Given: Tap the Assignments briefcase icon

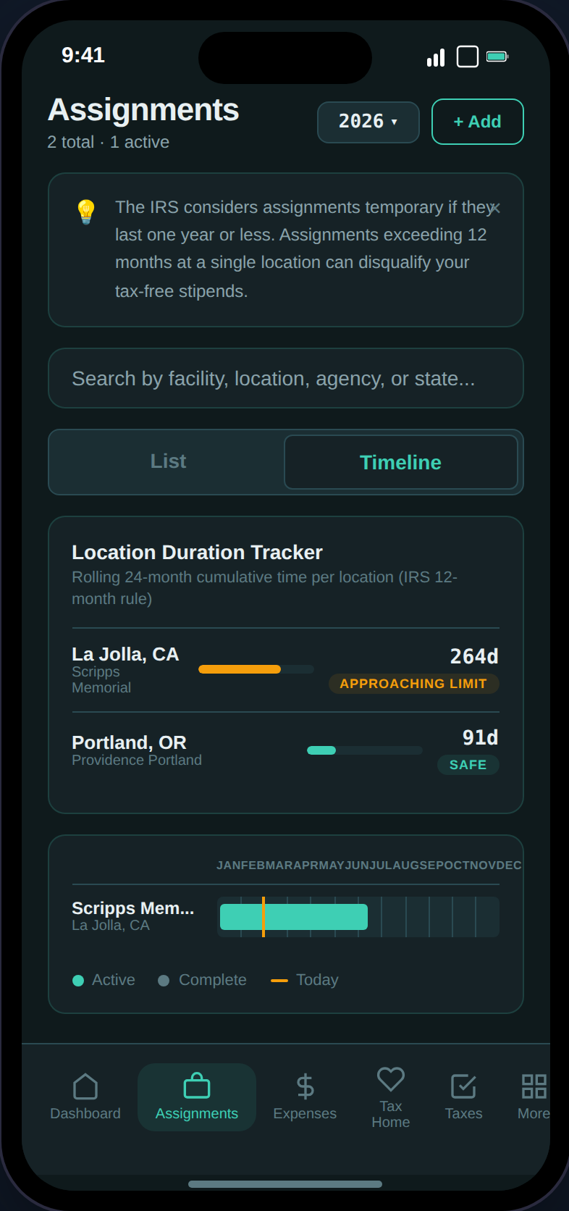Looking at the screenshot, I should point(197,1086).
